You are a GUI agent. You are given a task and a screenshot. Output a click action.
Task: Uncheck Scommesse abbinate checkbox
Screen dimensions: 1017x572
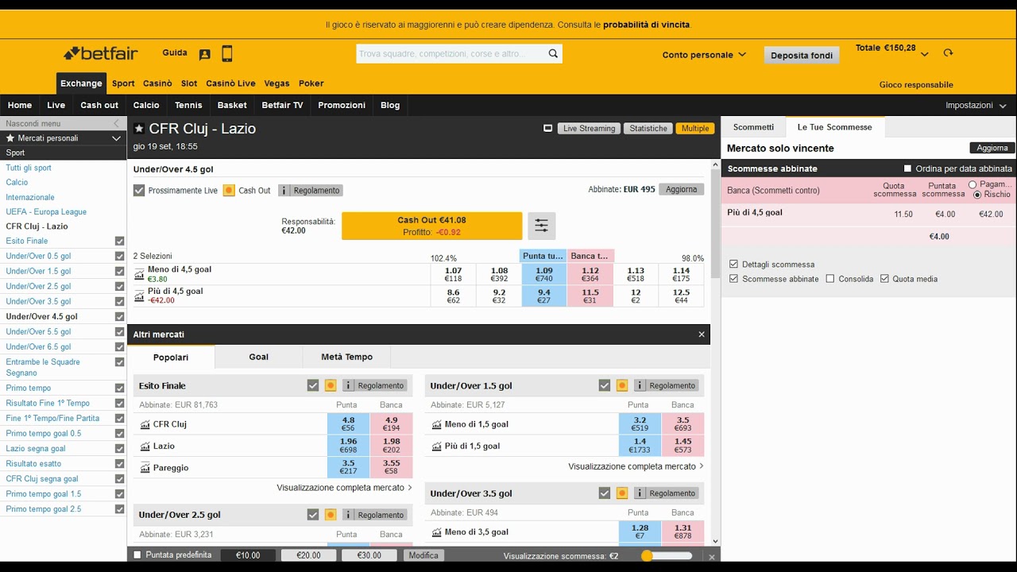[733, 279]
